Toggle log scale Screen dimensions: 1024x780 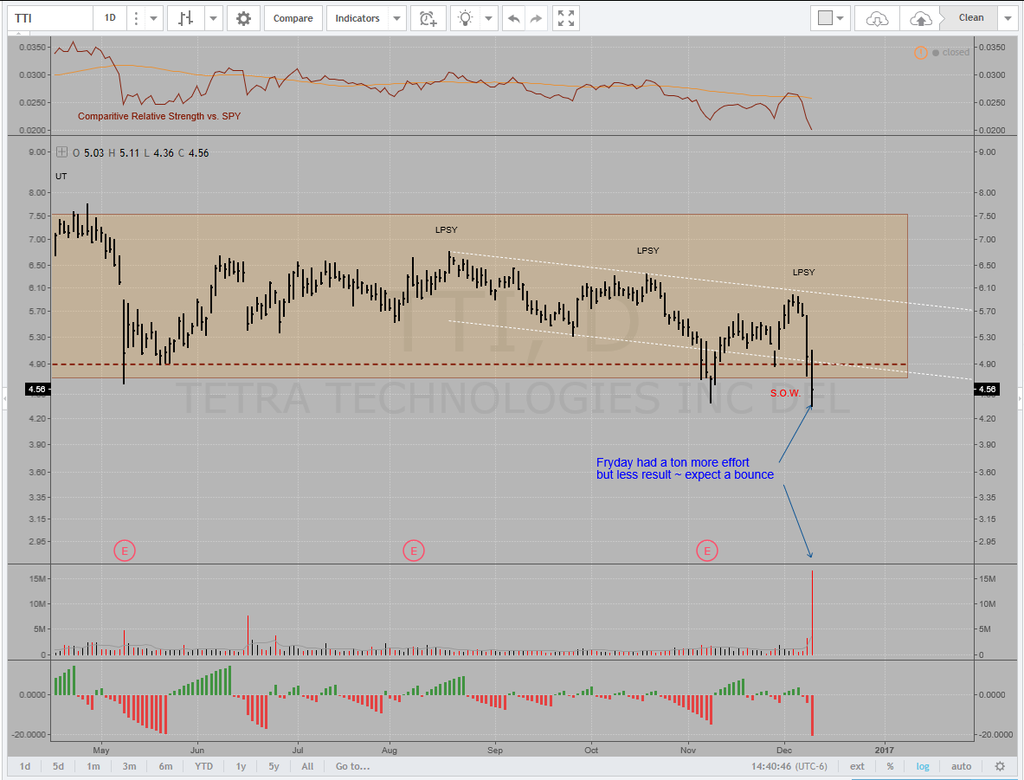924,766
